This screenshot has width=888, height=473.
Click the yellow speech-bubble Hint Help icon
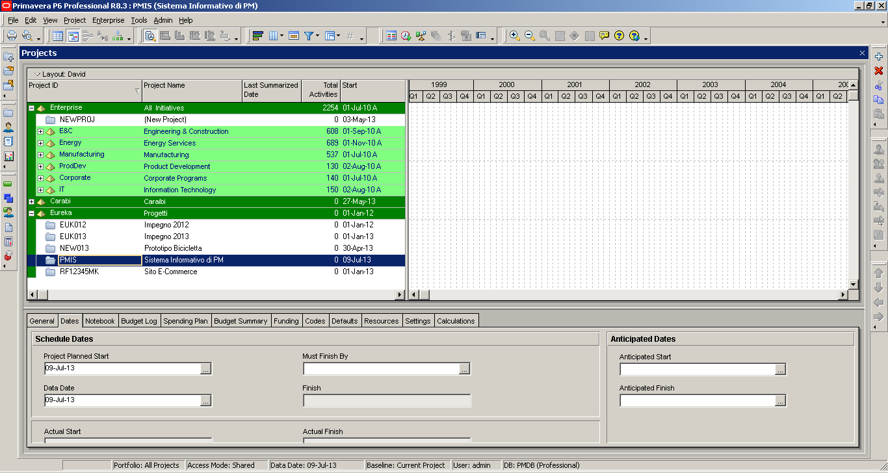click(604, 36)
